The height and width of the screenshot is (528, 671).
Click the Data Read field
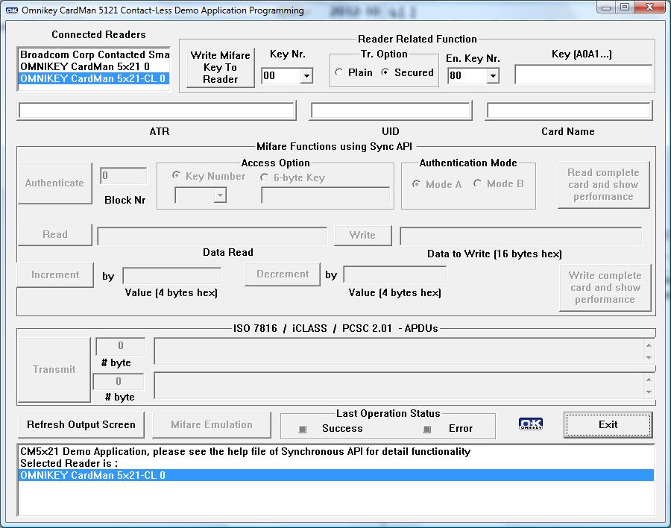tap(212, 236)
